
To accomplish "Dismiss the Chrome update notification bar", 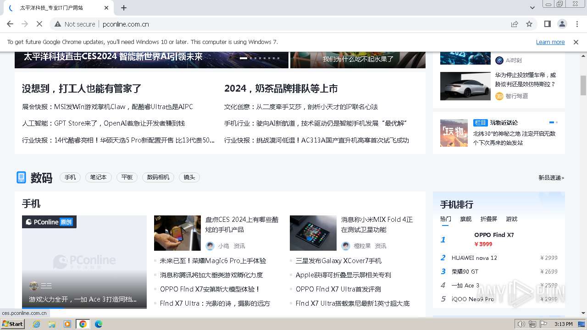I will [576, 42].
